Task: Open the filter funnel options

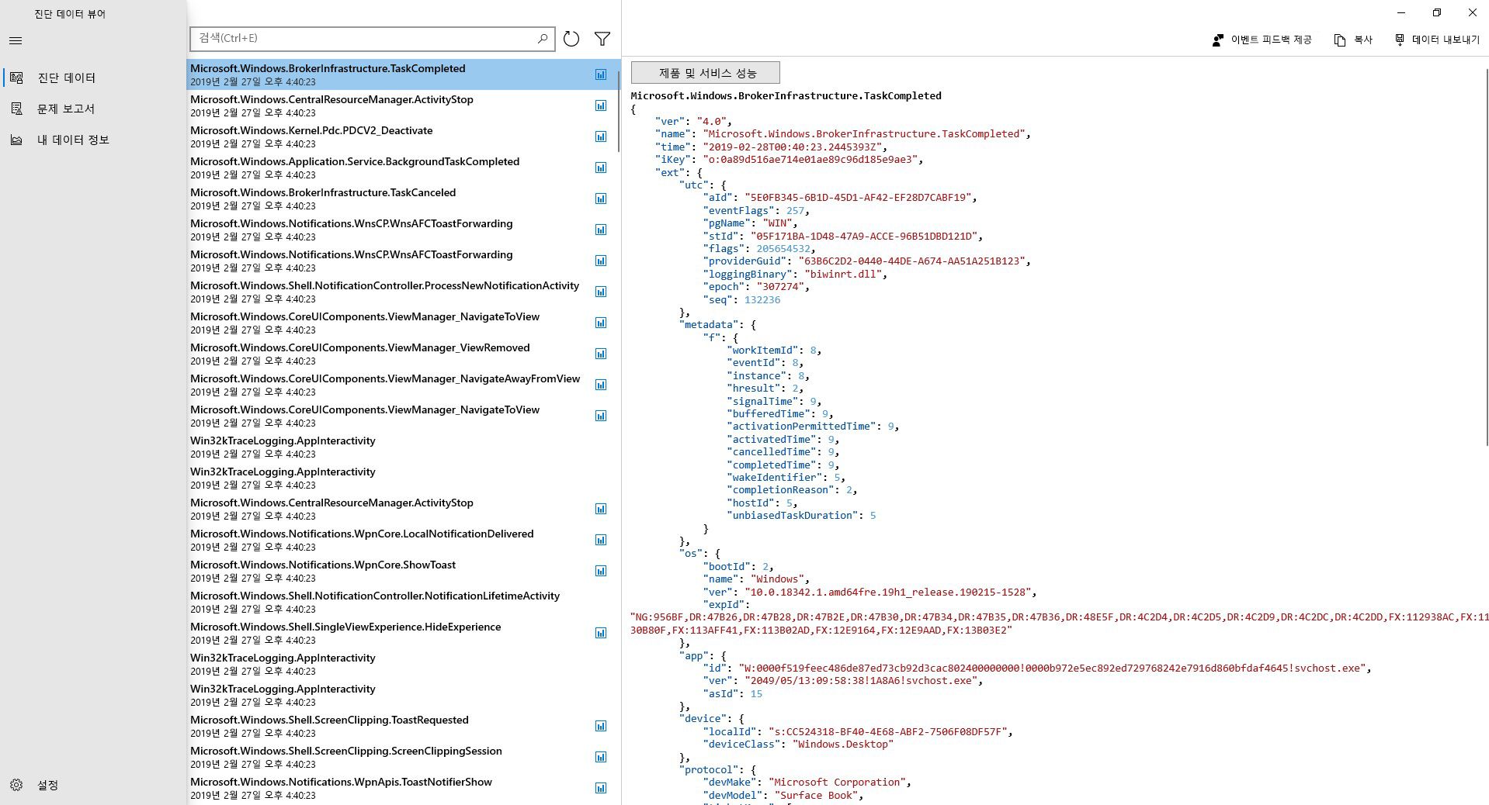Action: click(x=602, y=39)
